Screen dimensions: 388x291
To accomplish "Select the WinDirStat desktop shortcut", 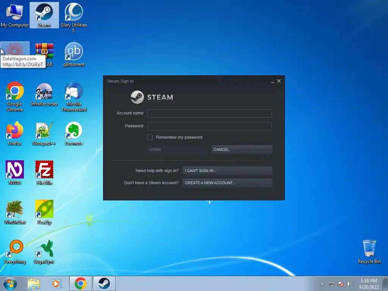I will pos(15,212).
